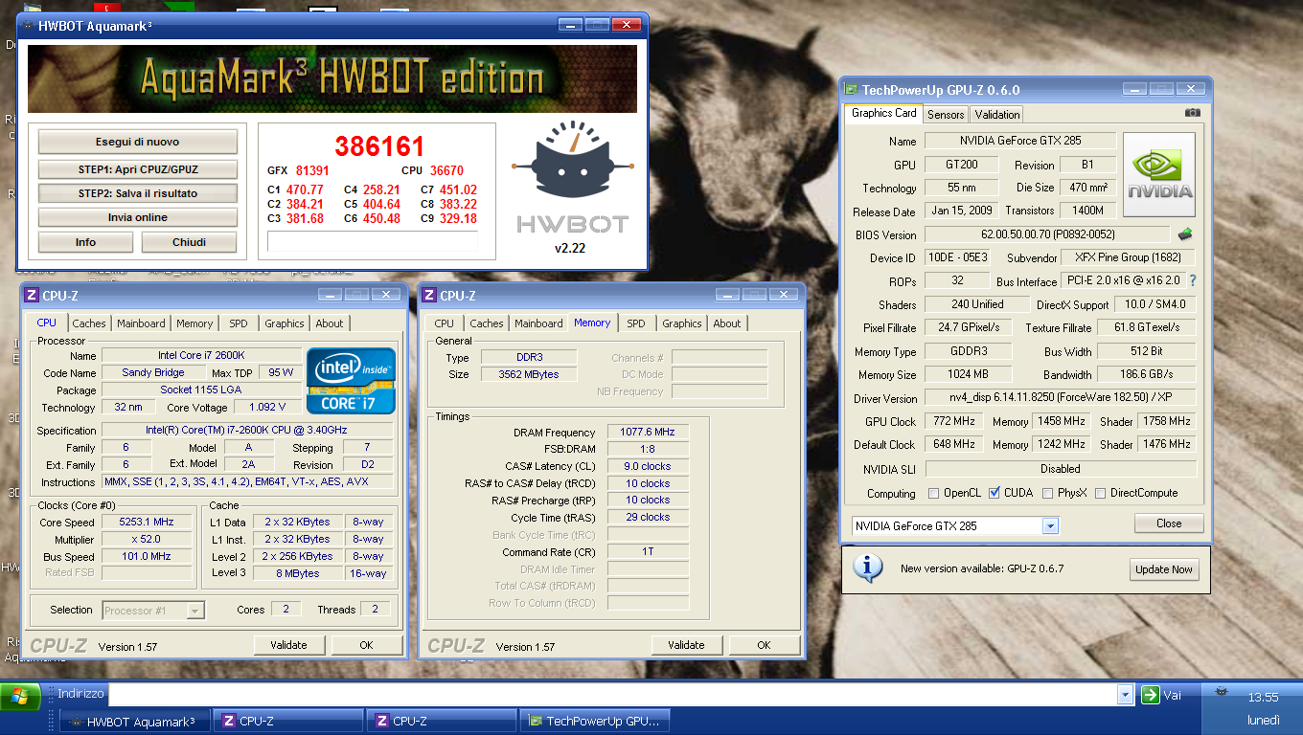Screen dimensions: 1303x735
Task: Open SPD tab in right CPU-Z window
Action: (636, 323)
